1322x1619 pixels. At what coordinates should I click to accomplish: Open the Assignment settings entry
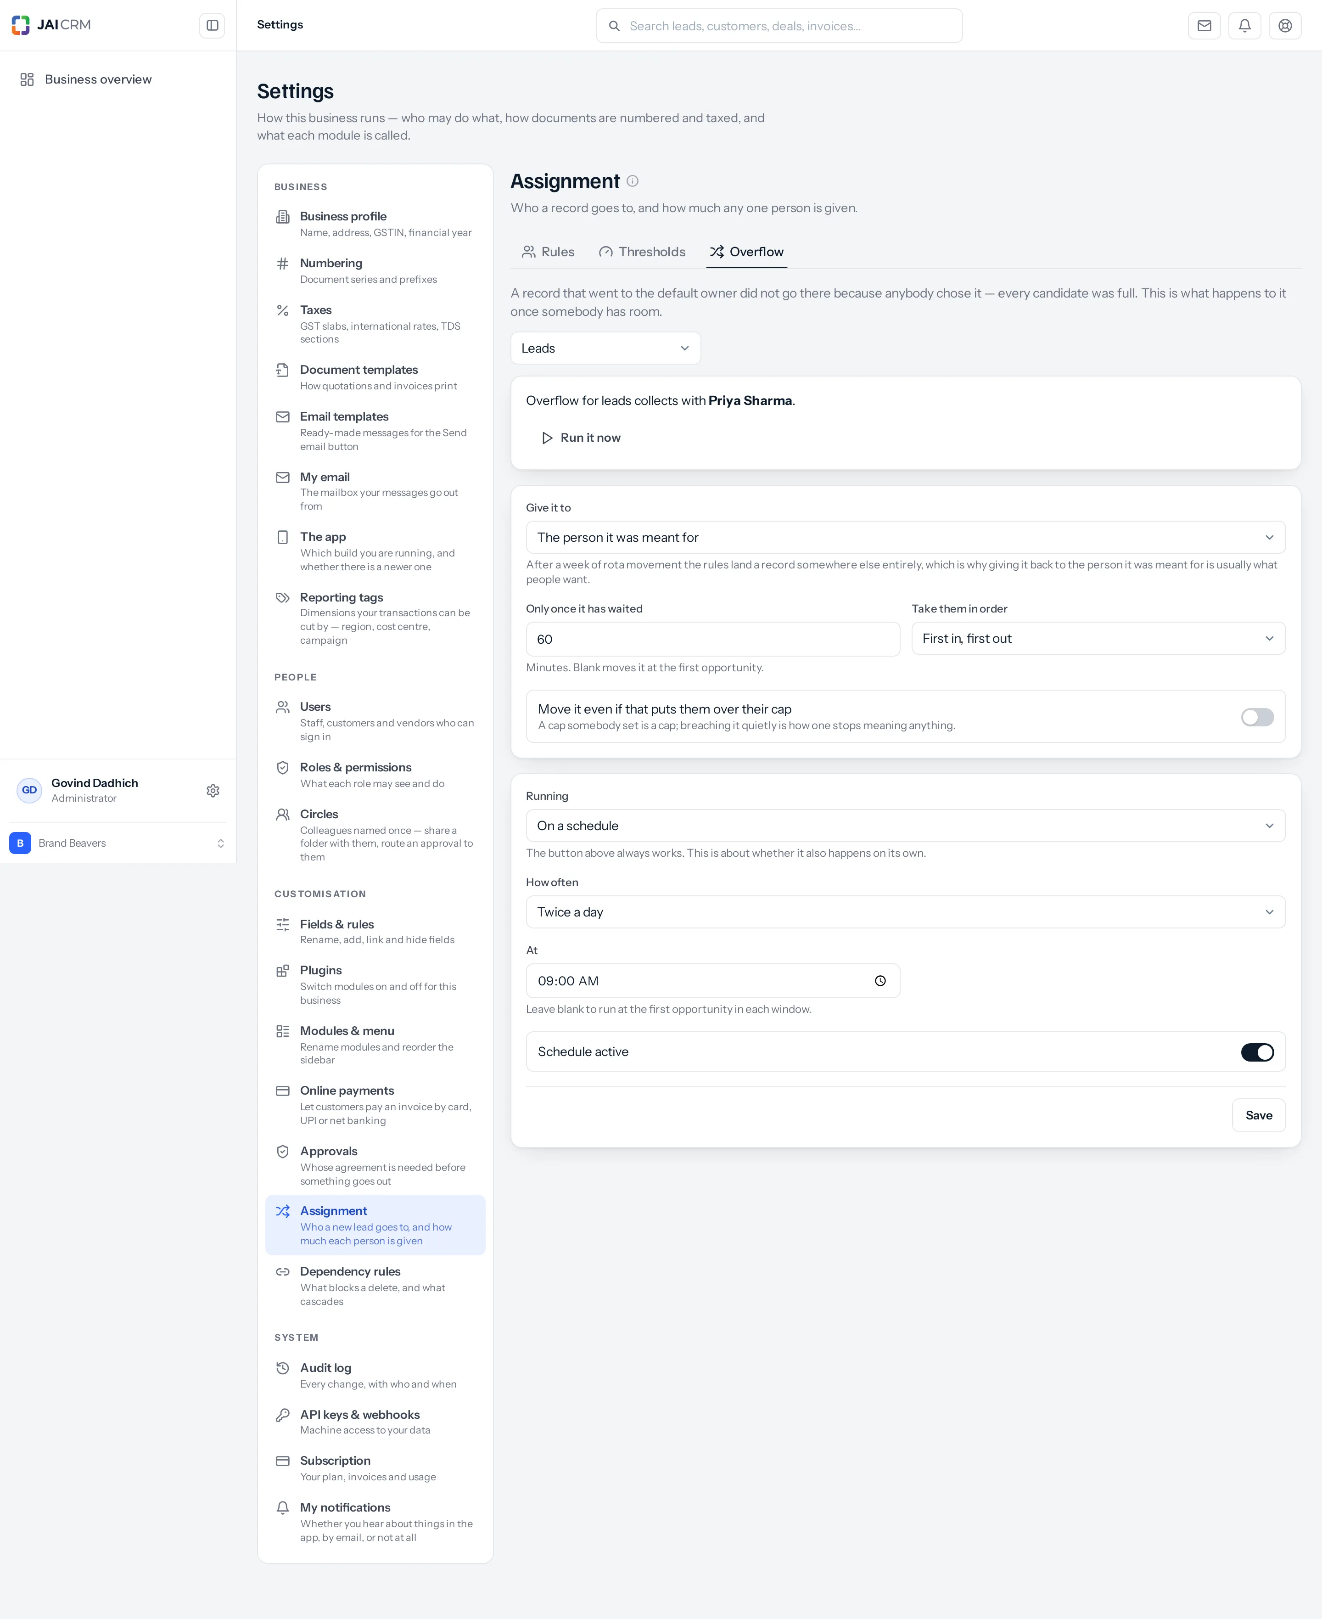pyautogui.click(x=375, y=1225)
